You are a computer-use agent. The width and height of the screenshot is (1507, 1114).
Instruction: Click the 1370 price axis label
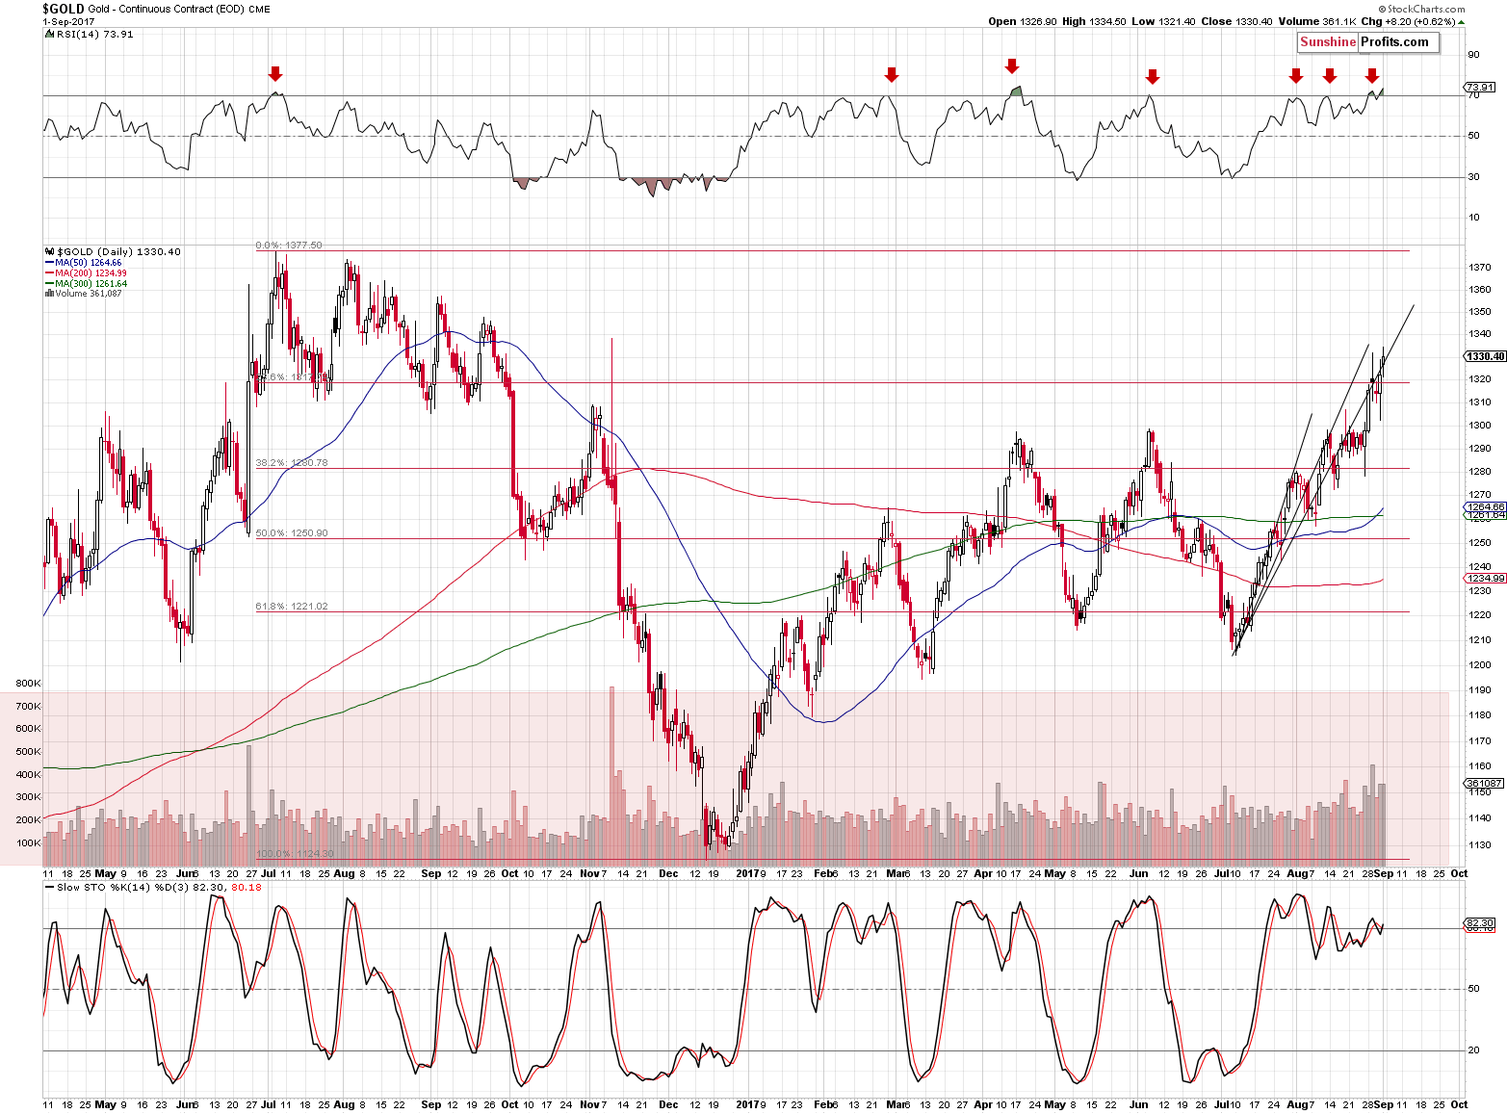[1481, 267]
